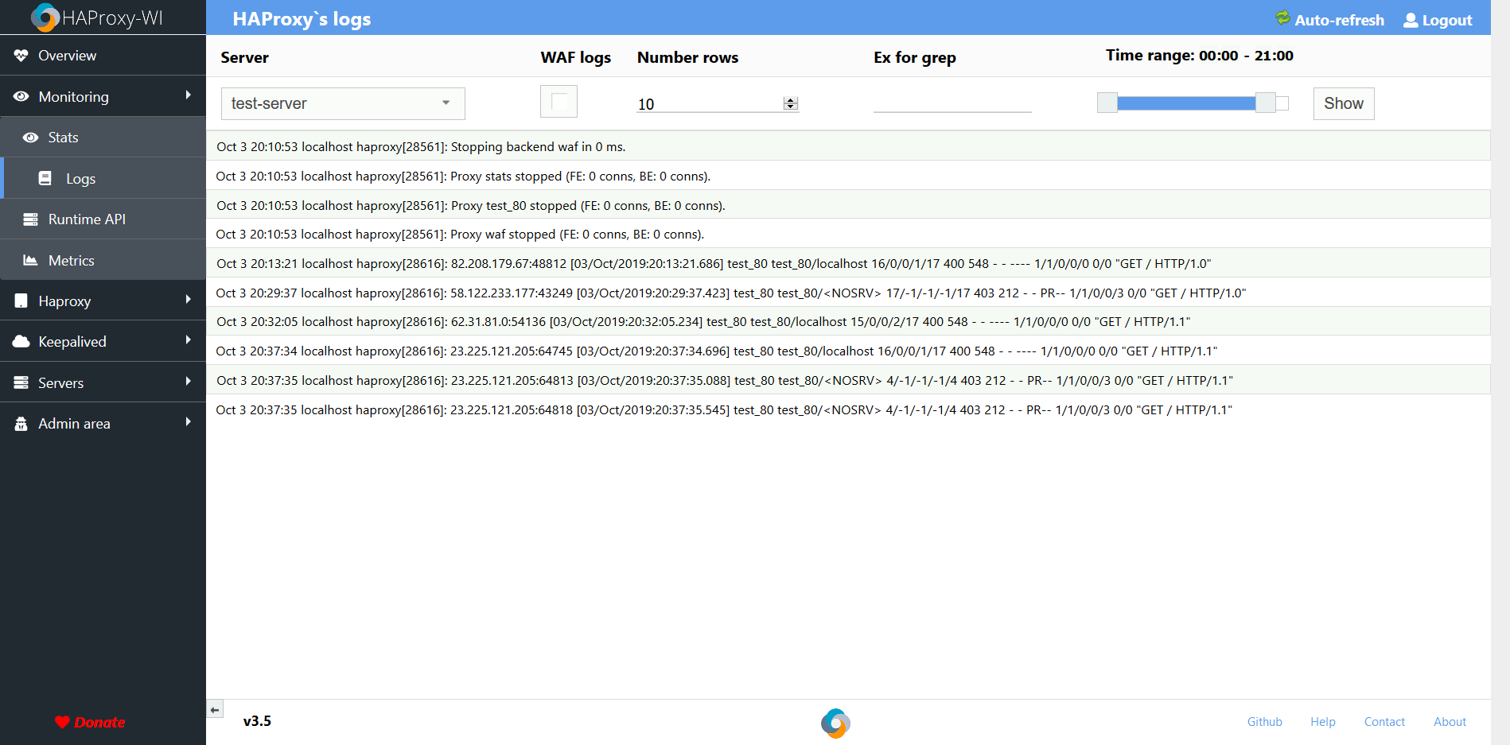Select the 'Proxy waf stopped' log line

(848, 234)
